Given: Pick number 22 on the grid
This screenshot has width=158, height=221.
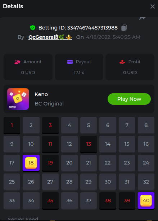Looking at the screenshot, I should tap(108, 163).
